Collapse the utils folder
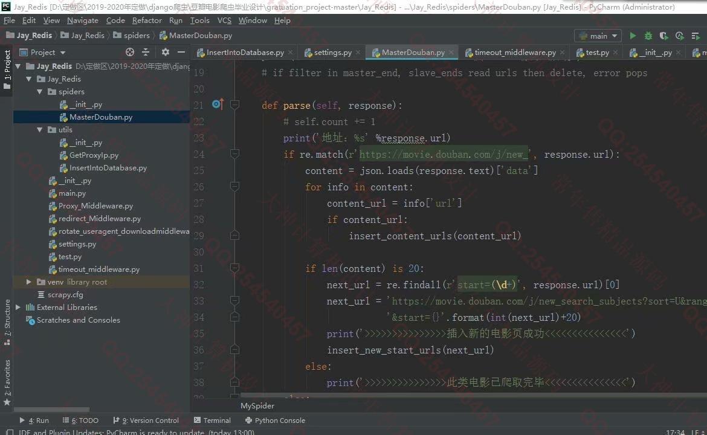Image resolution: width=707 pixels, height=435 pixels. click(40, 129)
